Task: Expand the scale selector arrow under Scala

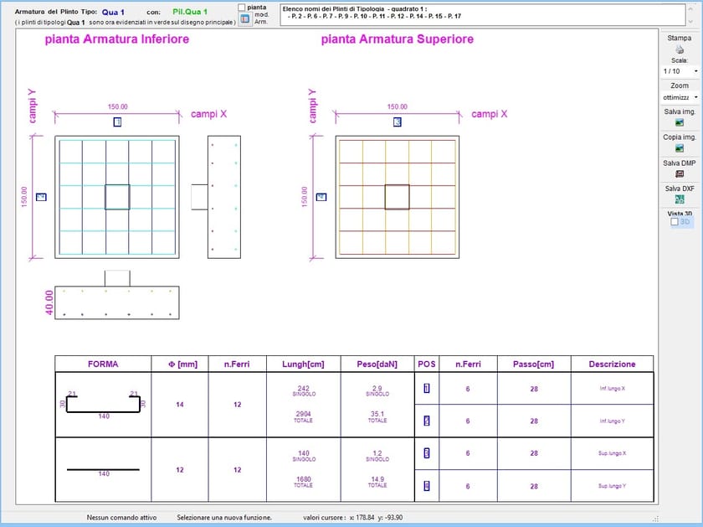Action: (x=696, y=72)
